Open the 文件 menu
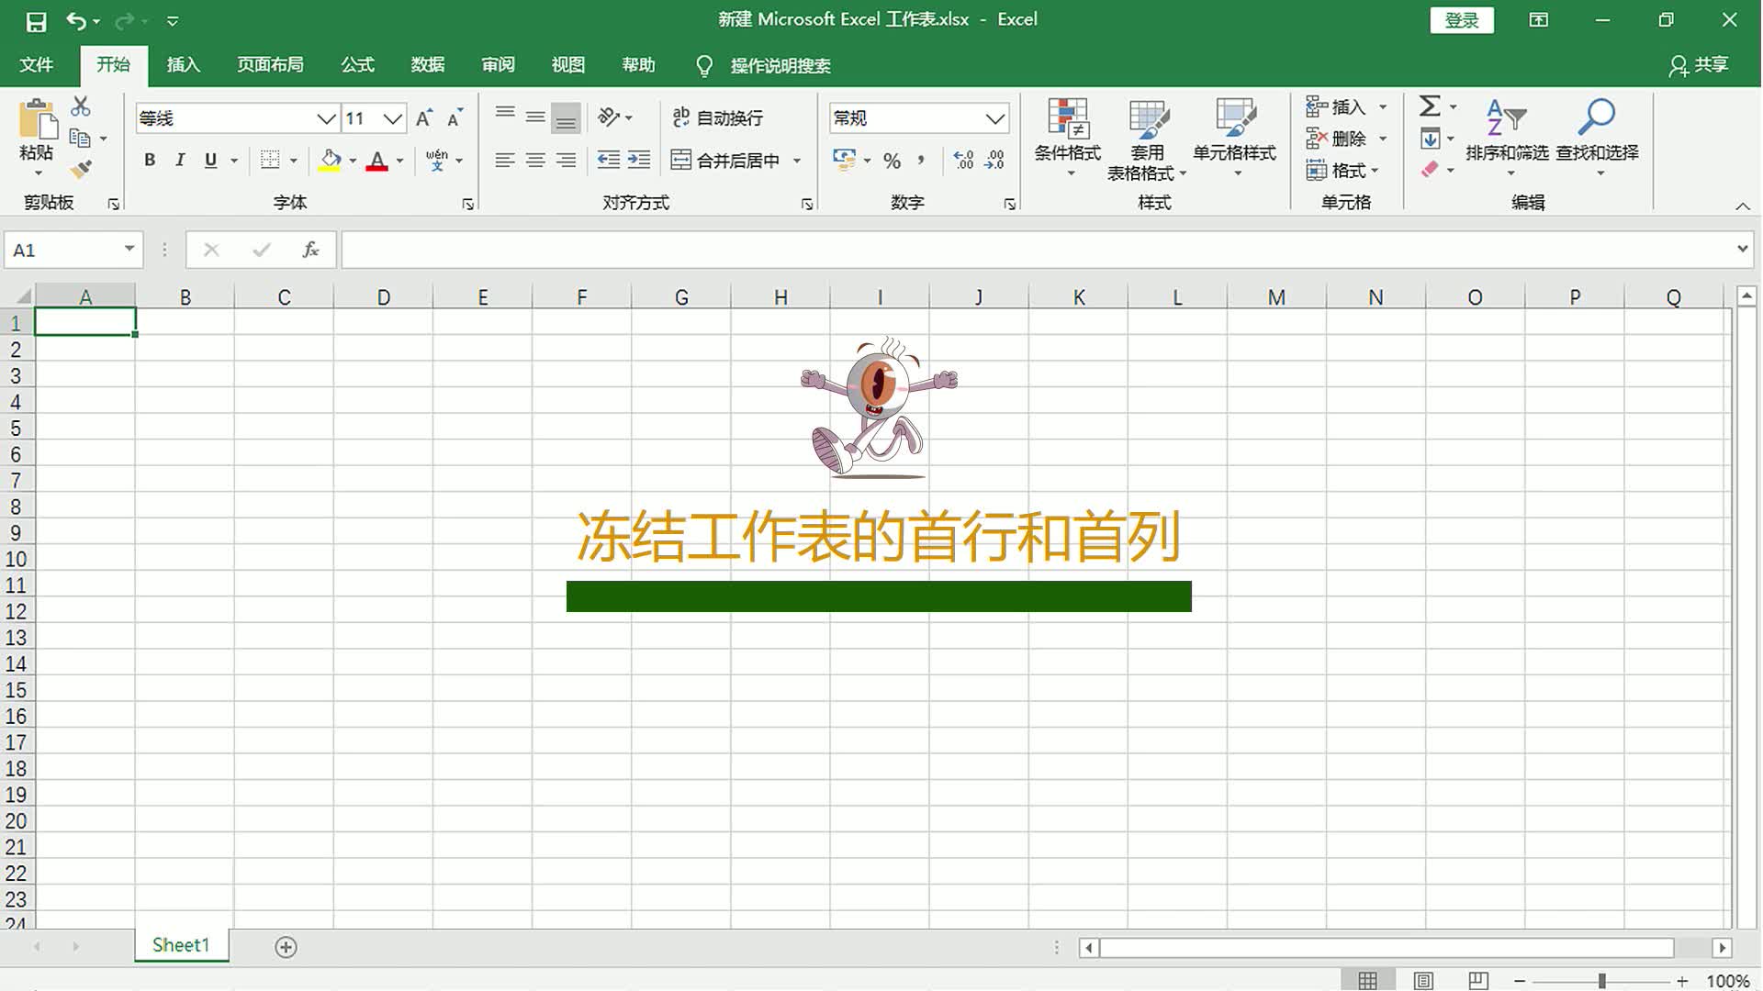1763x991 pixels. point(37,65)
